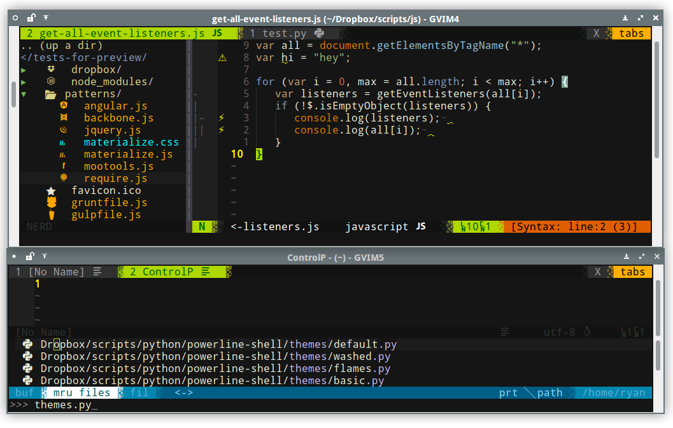
Task: Close tab with X in GVIM4 tabline
Action: (x=596, y=33)
